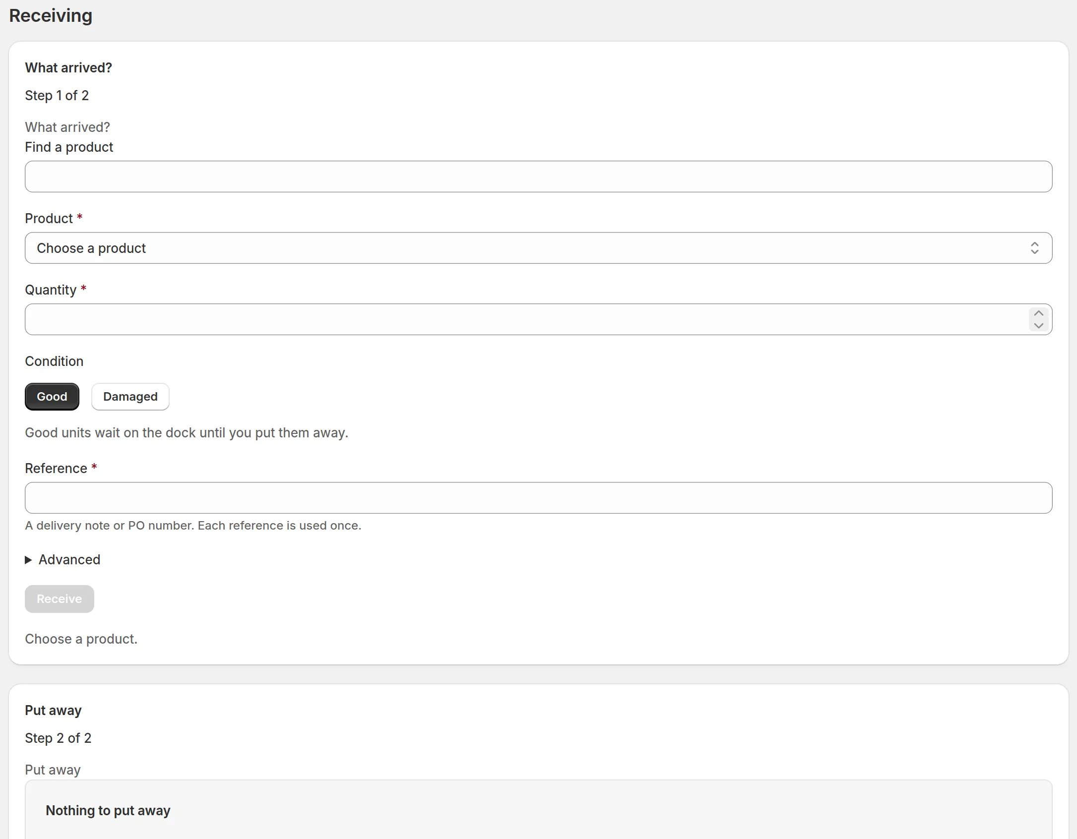Click the Nothing to put away panel
This screenshot has width=1077, height=839.
pos(538,810)
